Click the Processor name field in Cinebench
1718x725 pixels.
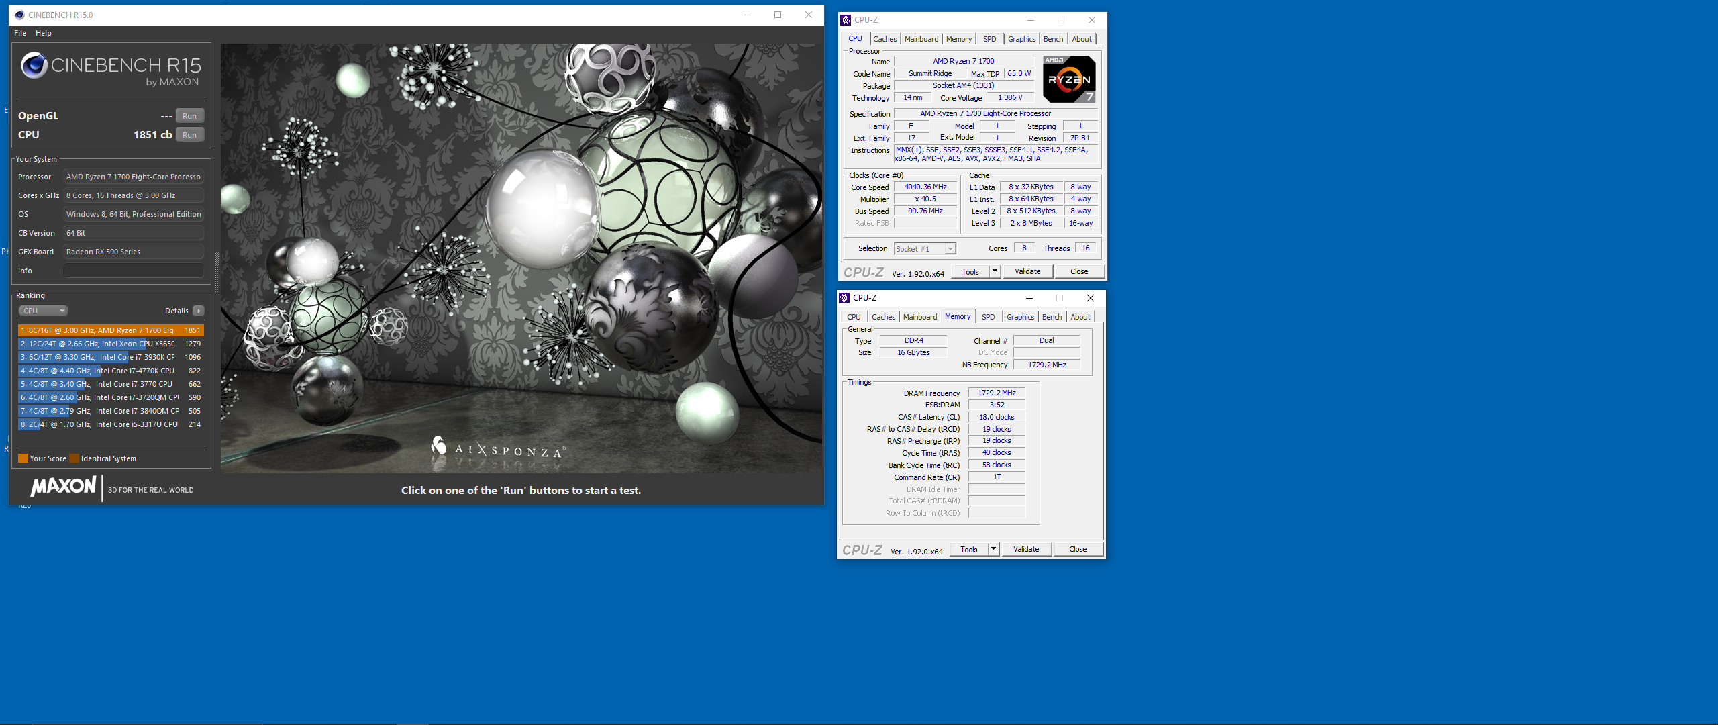pyautogui.click(x=134, y=177)
